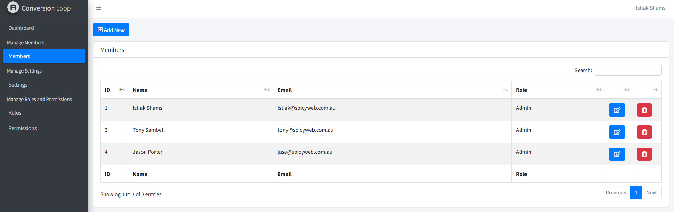The image size is (674, 212).
Task: Click the hamburger menu icon
Action: click(x=99, y=8)
